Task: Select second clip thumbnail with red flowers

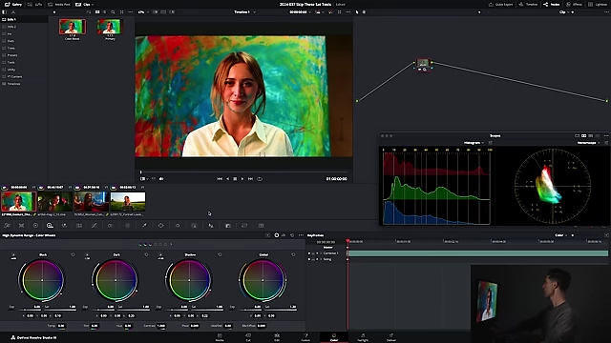Action: click(55, 202)
